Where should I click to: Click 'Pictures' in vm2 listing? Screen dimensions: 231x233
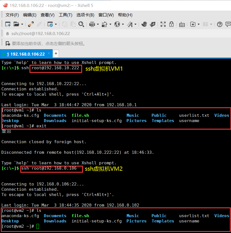[136, 221]
